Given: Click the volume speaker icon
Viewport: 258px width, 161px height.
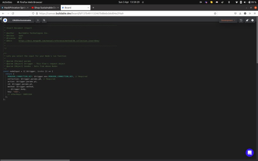Looking at the screenshot, I should click(245, 2).
